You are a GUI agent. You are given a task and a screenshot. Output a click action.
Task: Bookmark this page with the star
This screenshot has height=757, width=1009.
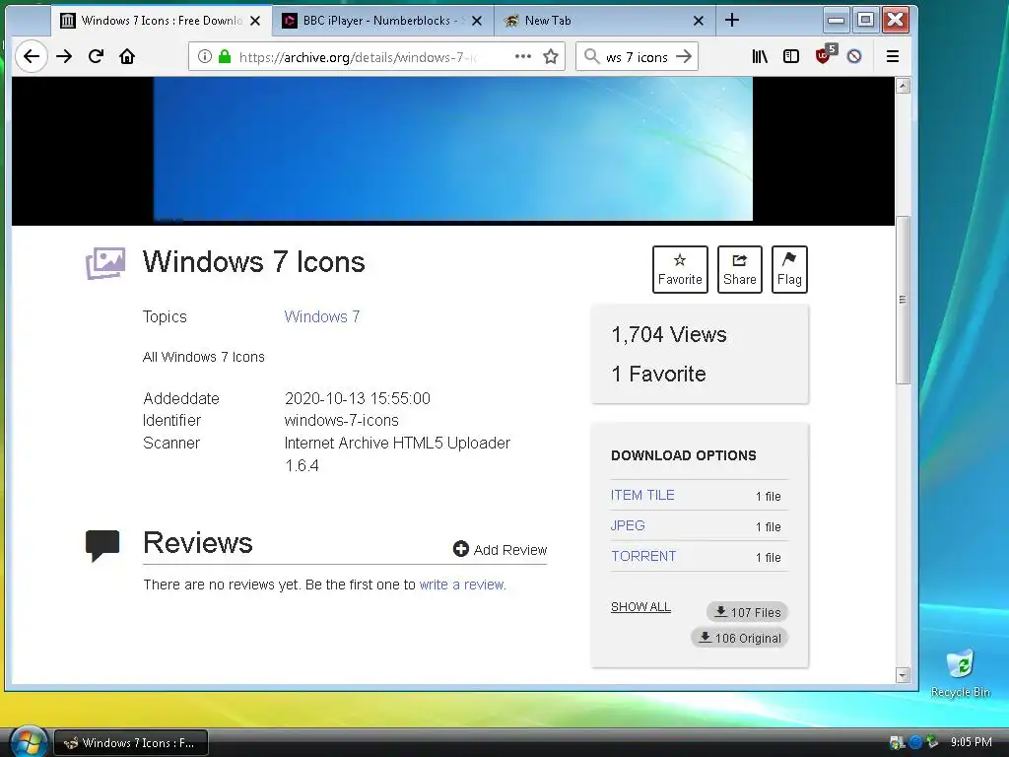(551, 56)
